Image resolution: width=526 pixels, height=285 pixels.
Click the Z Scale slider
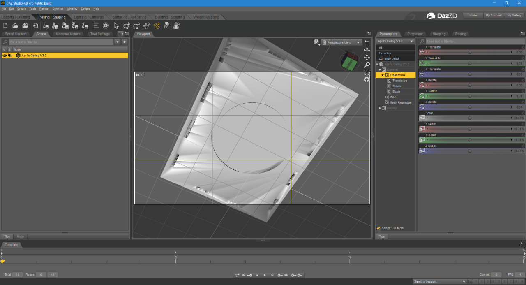(470, 151)
